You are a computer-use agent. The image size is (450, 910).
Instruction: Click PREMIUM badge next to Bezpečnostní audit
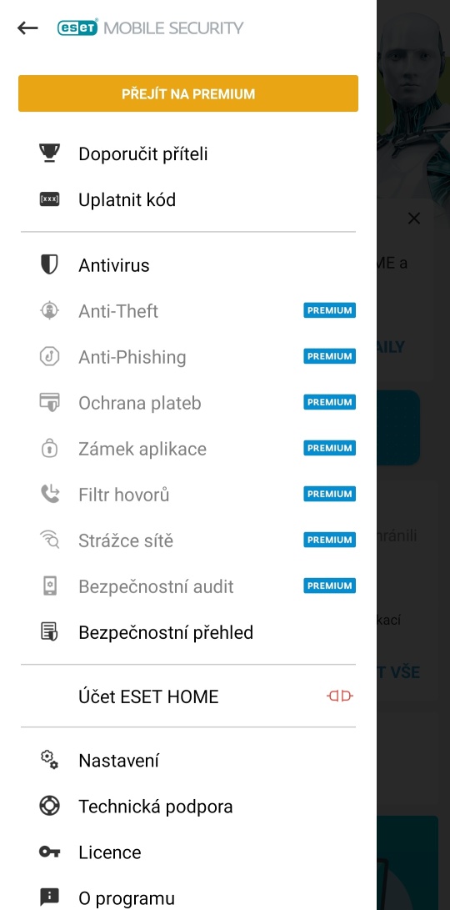tap(329, 586)
